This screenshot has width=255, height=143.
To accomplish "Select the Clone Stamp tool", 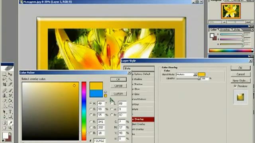I will [x=4, y=95].
